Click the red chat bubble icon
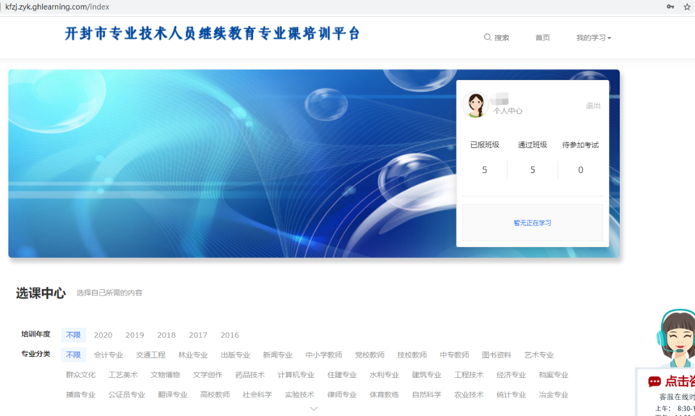This screenshot has width=695, height=416. click(x=655, y=381)
